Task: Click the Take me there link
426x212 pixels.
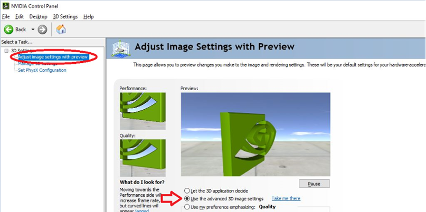Action: tap(286, 198)
